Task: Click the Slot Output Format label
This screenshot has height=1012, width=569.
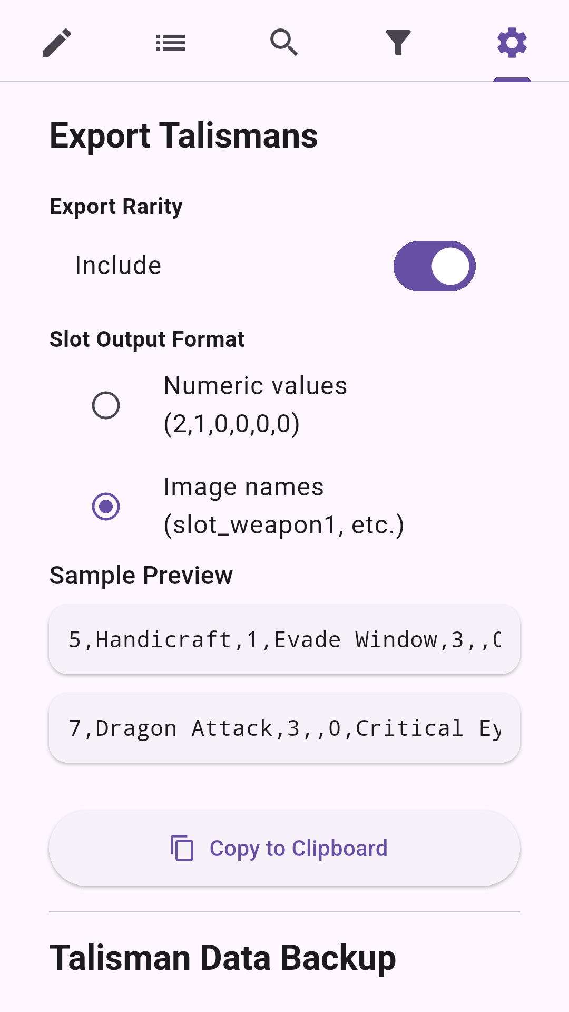Action: click(148, 339)
